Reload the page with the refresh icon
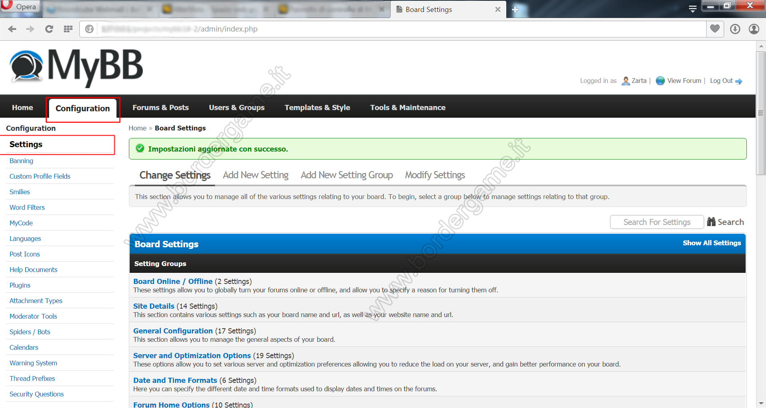766x408 pixels. (49, 29)
